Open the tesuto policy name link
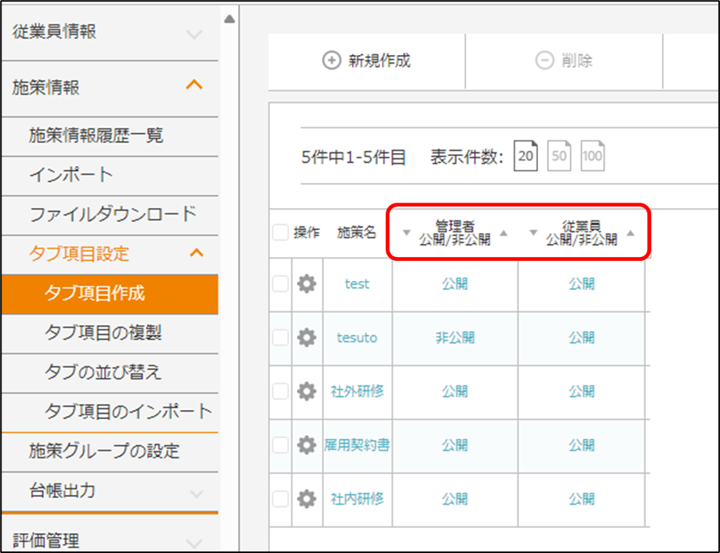 tap(357, 338)
